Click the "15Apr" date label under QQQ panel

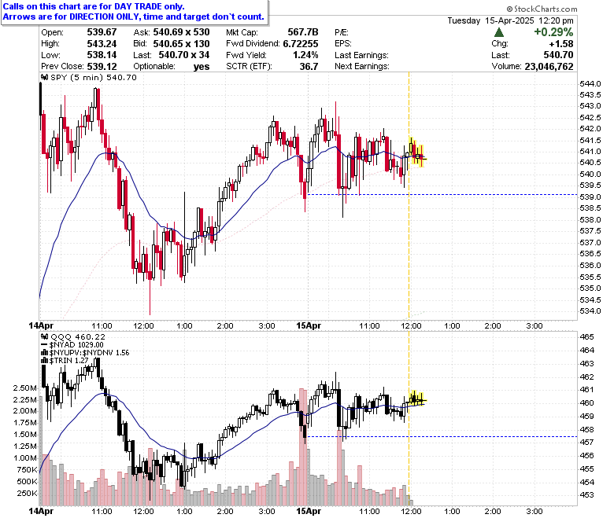pos(309,511)
